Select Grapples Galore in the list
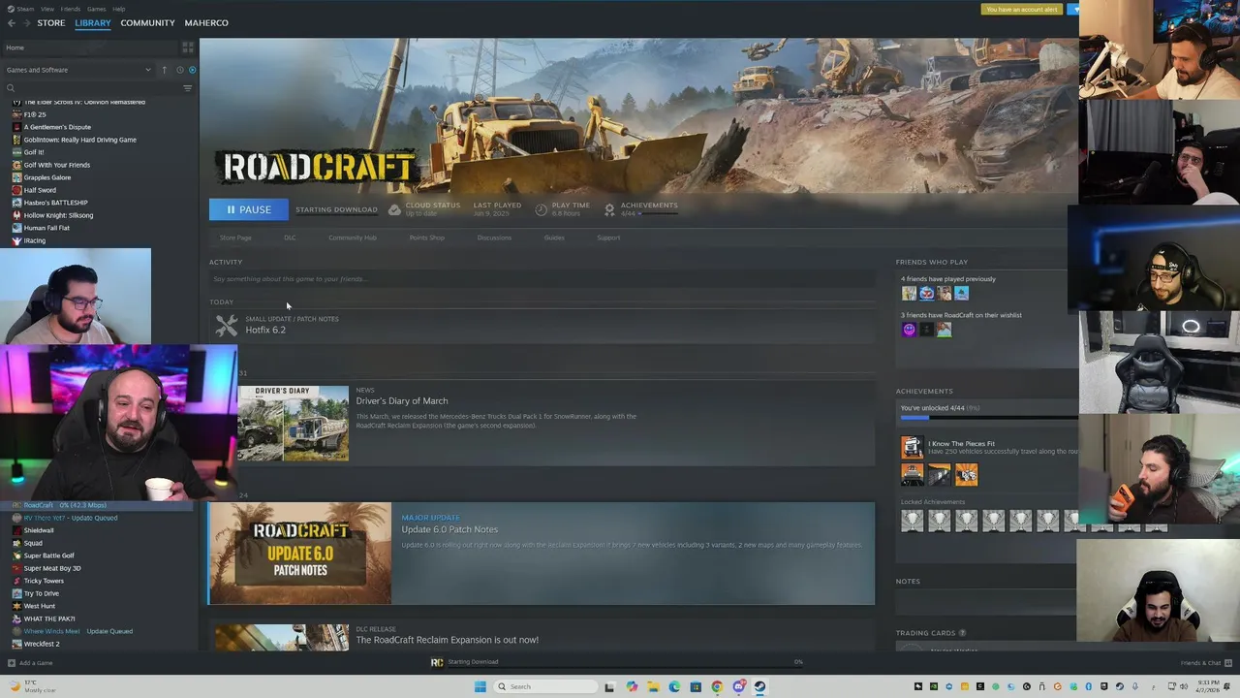This screenshot has height=698, width=1240. [47, 177]
